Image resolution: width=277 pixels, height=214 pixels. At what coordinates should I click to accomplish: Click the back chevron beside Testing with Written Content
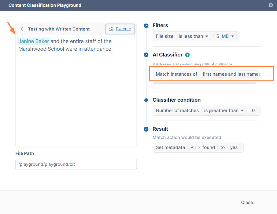pos(22,29)
